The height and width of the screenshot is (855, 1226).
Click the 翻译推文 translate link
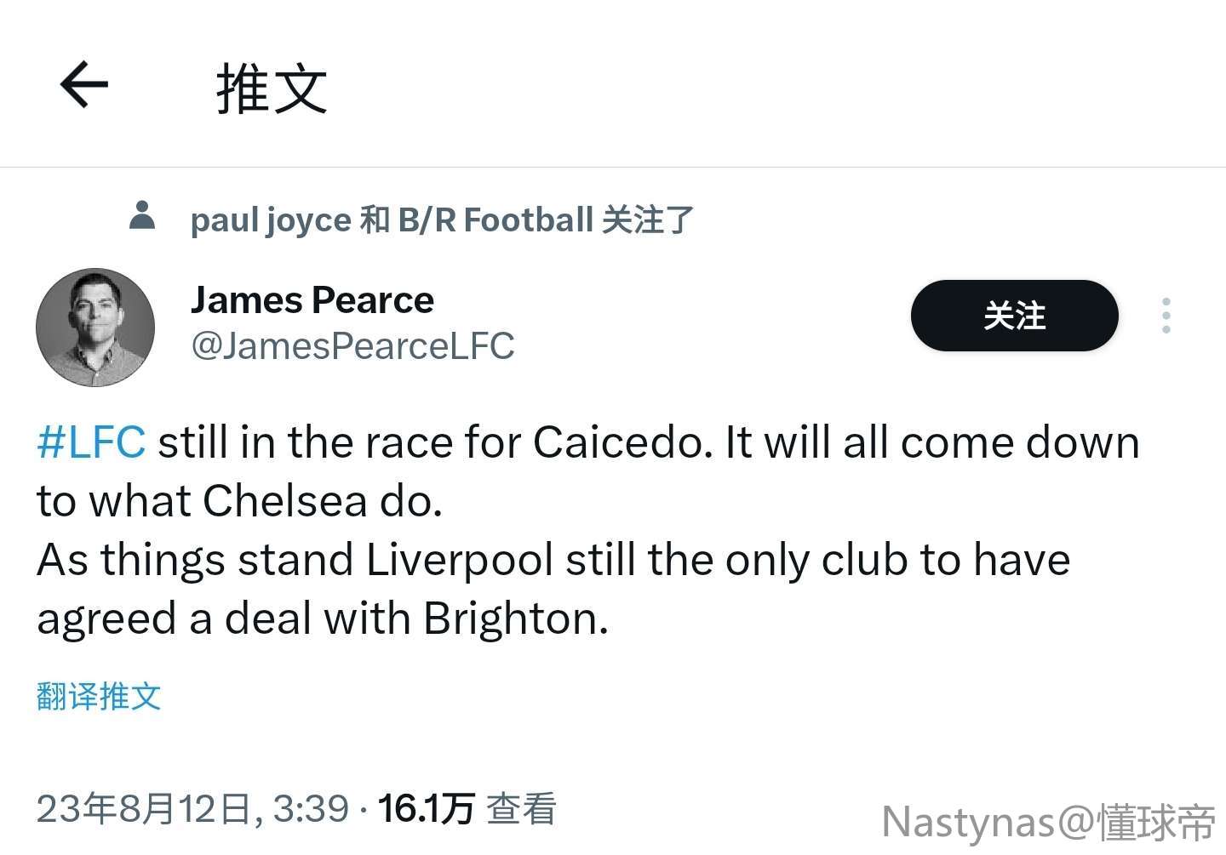pyautogui.click(x=99, y=696)
